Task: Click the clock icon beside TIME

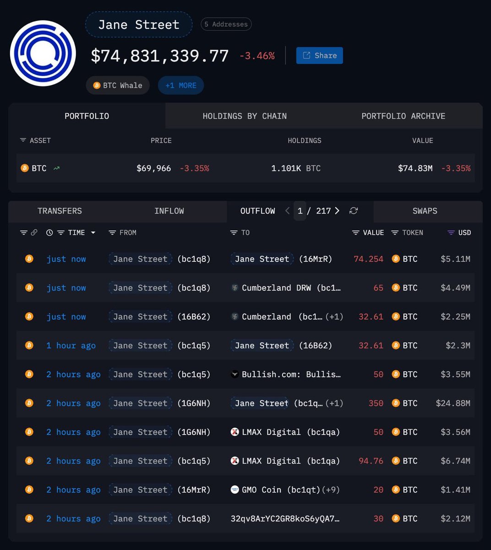Action: point(49,233)
